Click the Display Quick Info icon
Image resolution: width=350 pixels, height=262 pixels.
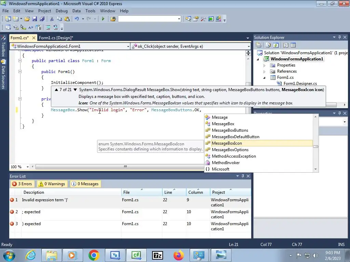click(x=23, y=27)
